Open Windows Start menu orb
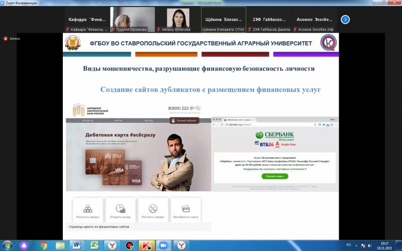 tap(8, 245)
